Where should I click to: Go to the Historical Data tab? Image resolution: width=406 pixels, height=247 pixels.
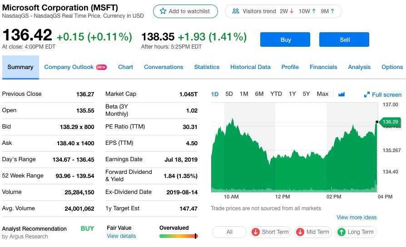click(x=250, y=67)
